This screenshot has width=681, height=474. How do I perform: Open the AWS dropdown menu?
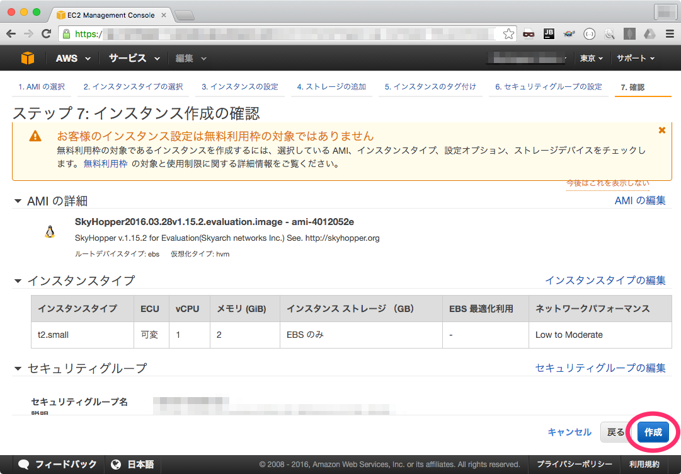pyautogui.click(x=73, y=58)
